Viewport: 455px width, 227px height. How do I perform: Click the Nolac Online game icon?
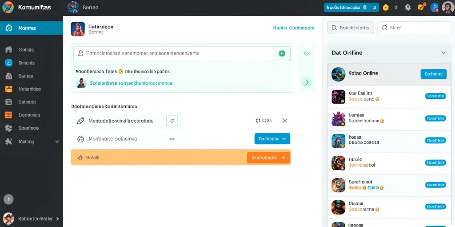[x=338, y=74]
